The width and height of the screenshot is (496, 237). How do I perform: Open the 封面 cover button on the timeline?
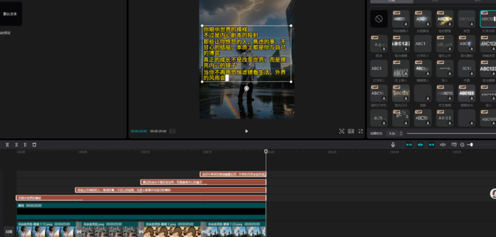pyautogui.click(x=8, y=231)
